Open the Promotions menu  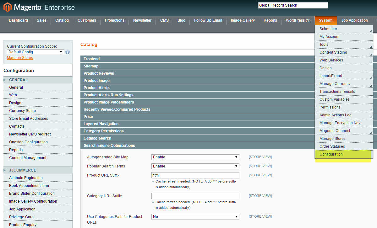pyautogui.click(x=114, y=20)
